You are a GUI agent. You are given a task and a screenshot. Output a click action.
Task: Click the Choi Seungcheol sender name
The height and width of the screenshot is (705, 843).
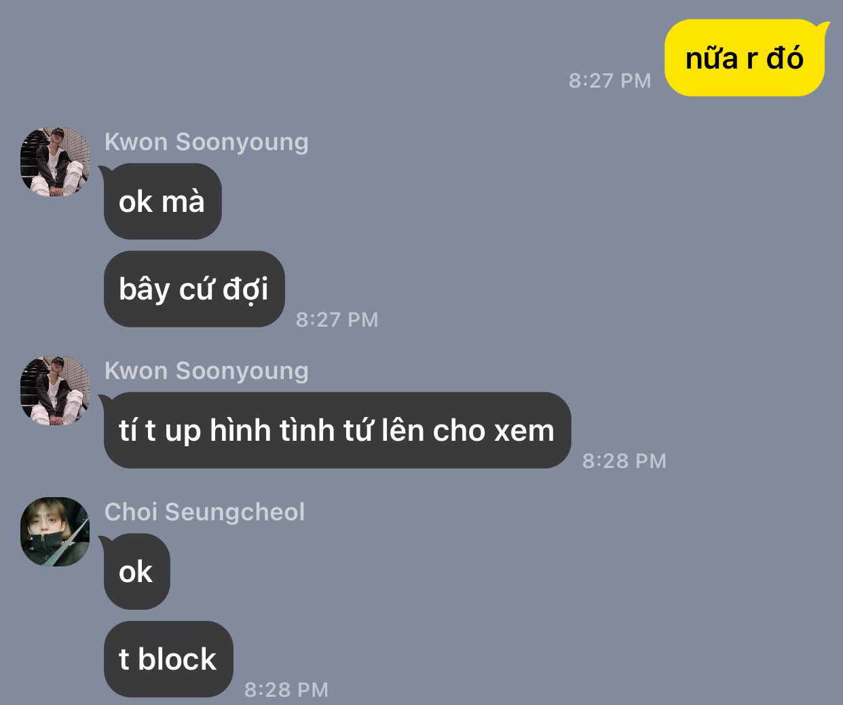coord(204,511)
